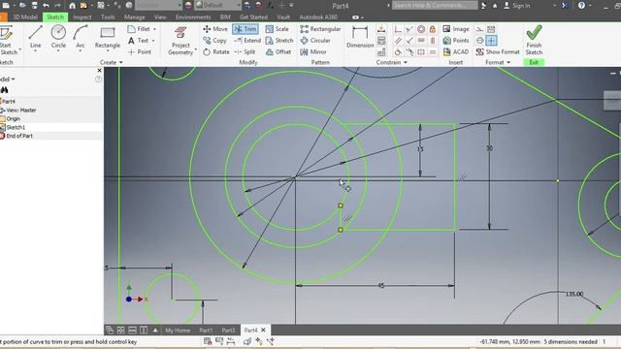This screenshot has width=621, height=349.
Task: Select the Offset tool
Action: (278, 51)
